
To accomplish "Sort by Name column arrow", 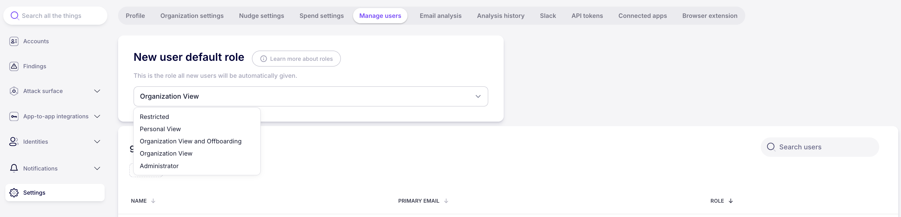I will [x=153, y=201].
